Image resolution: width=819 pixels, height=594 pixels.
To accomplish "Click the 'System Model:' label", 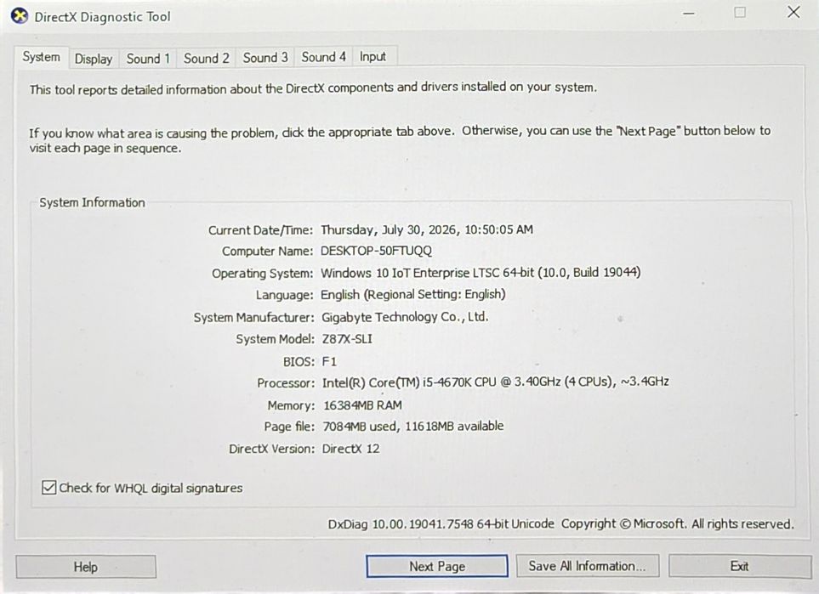I will (x=275, y=339).
